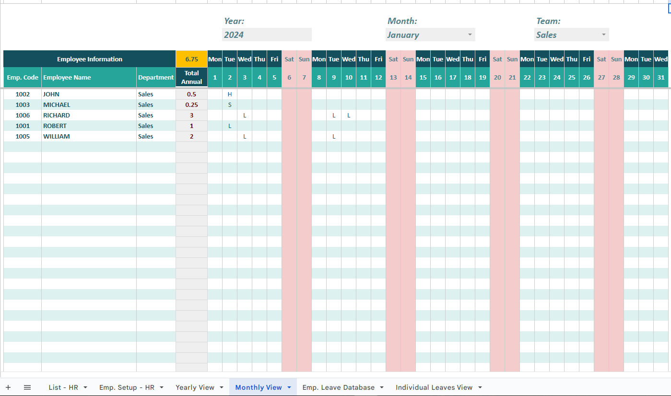Click the yellow 6.75 total cell
This screenshot has height=396, width=671.
pyautogui.click(x=191, y=59)
